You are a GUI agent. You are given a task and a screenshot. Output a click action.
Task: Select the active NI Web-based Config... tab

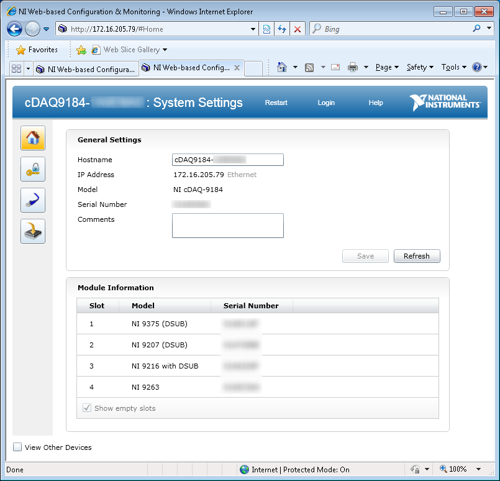(x=191, y=68)
